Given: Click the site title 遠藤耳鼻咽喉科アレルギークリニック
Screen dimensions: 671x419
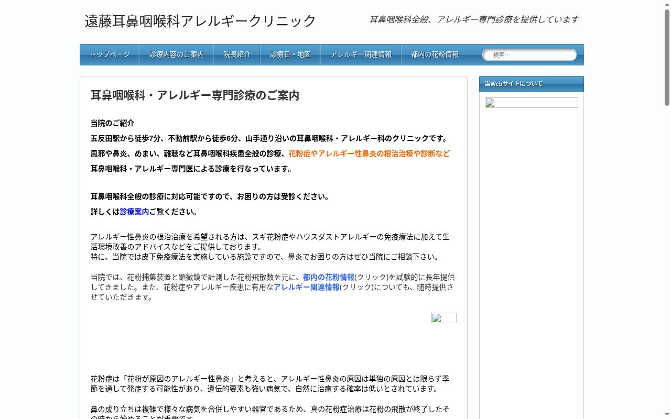Looking at the screenshot, I should (200, 21).
